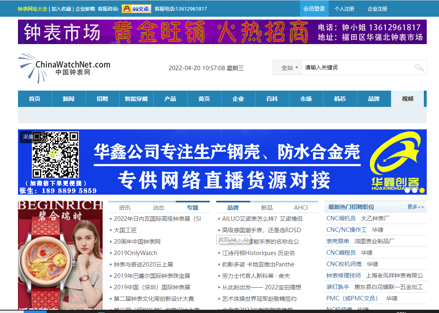Go to the 机芯 nav section
This screenshot has height=313, width=439.
click(340, 99)
